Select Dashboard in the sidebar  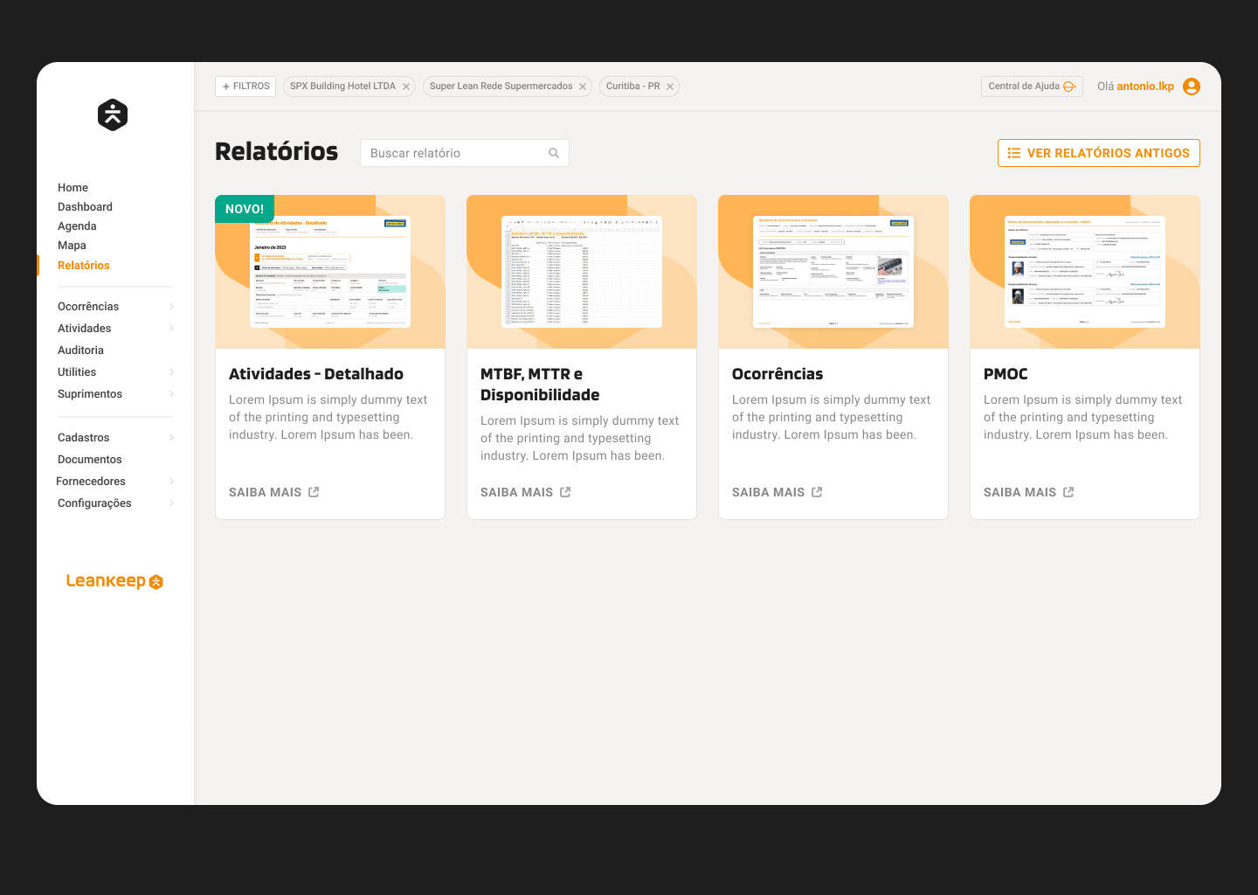click(85, 206)
